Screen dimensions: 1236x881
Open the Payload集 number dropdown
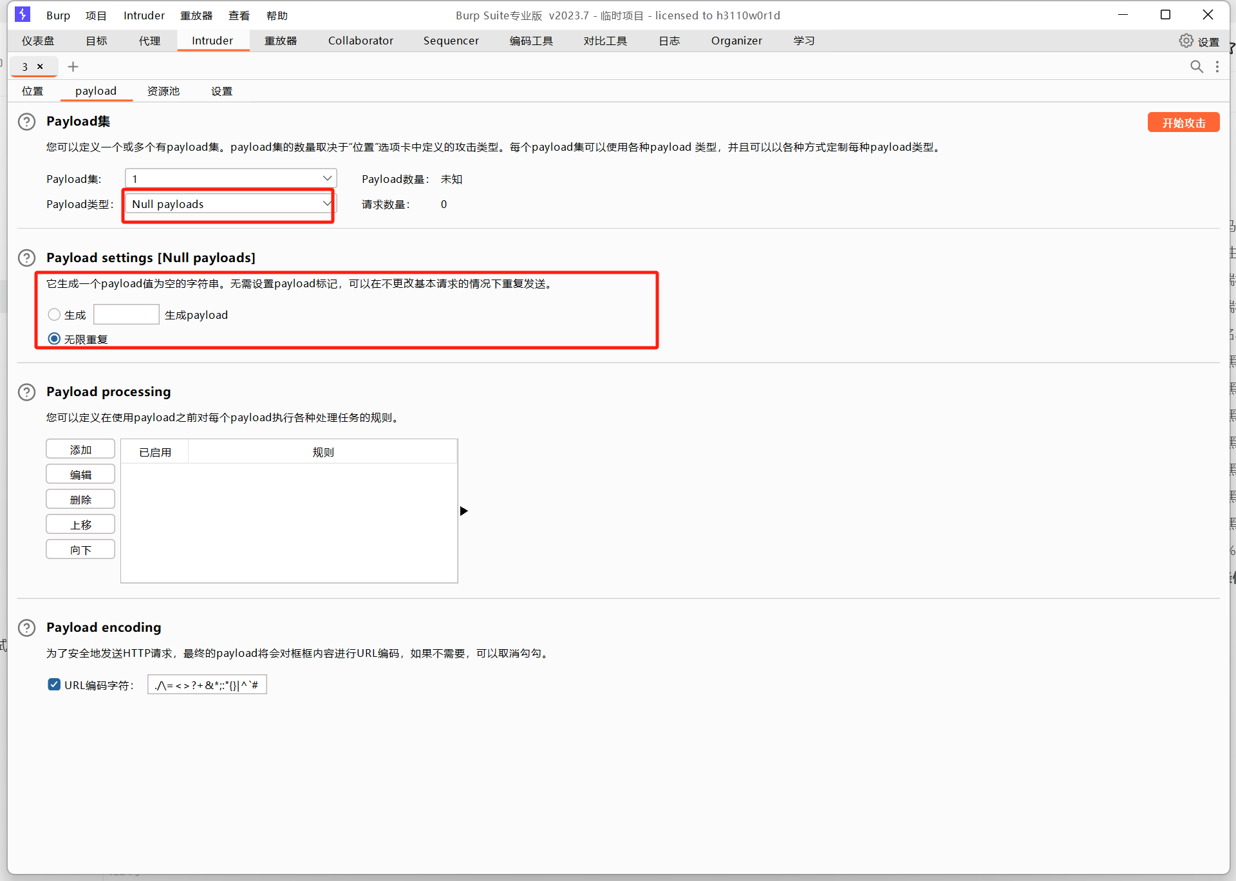[x=230, y=178]
